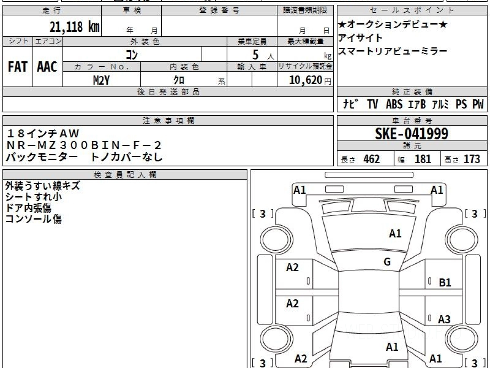Viewport: 490px width, 368px height.
Task: Click the 純正装備 header
Action: click(x=412, y=92)
